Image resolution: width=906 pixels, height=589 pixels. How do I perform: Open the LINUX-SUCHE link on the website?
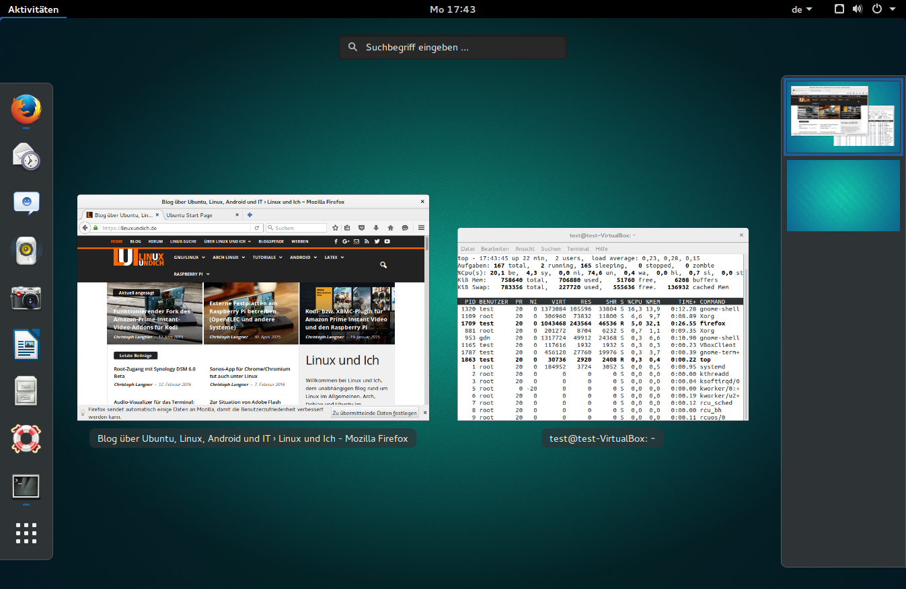pyautogui.click(x=183, y=241)
